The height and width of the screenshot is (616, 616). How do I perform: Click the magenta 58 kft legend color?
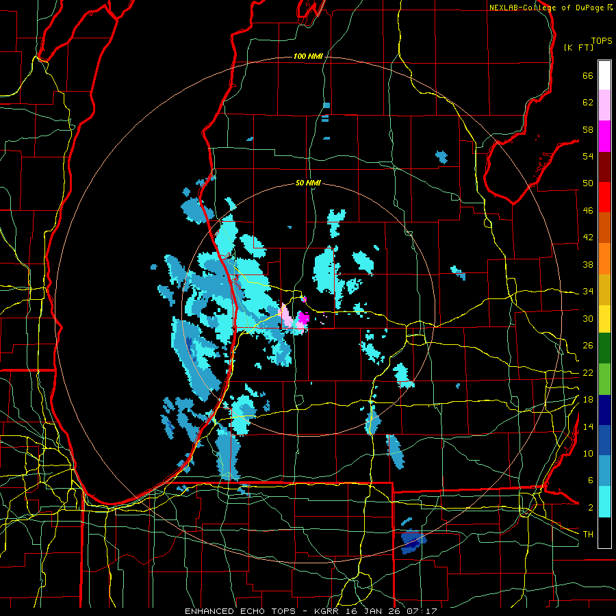(604, 136)
